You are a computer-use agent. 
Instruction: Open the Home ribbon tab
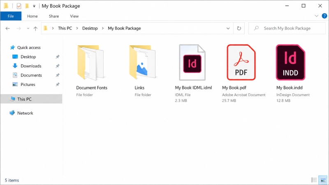32,16
